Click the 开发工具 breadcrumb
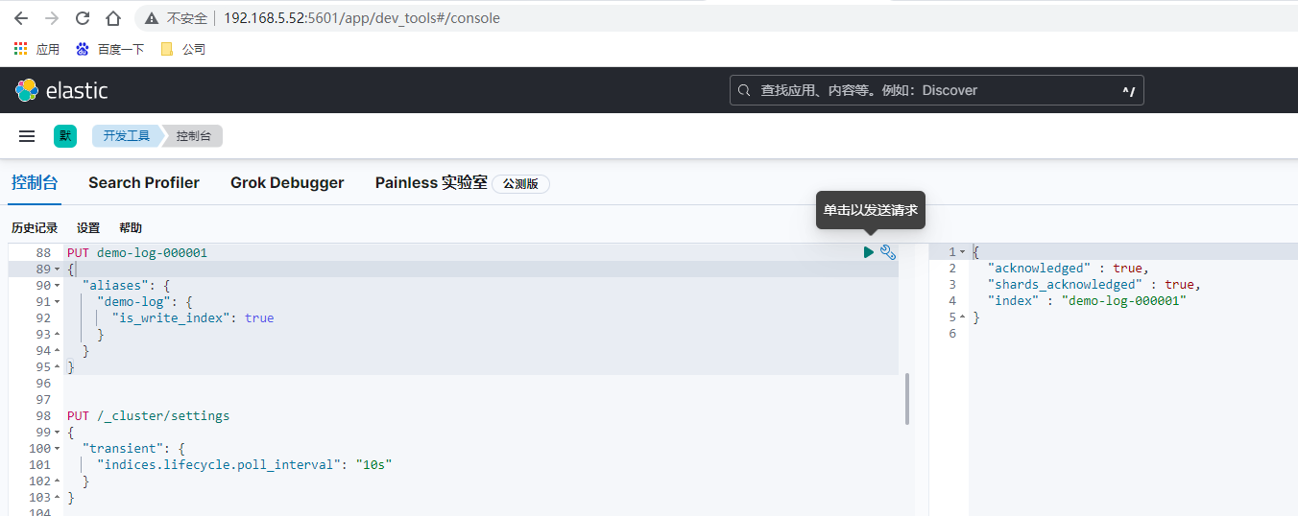 click(127, 136)
